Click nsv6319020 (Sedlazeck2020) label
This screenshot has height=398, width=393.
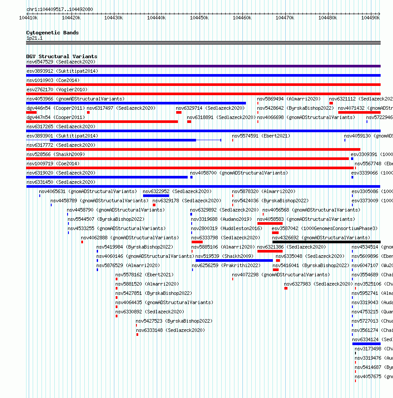61,173
